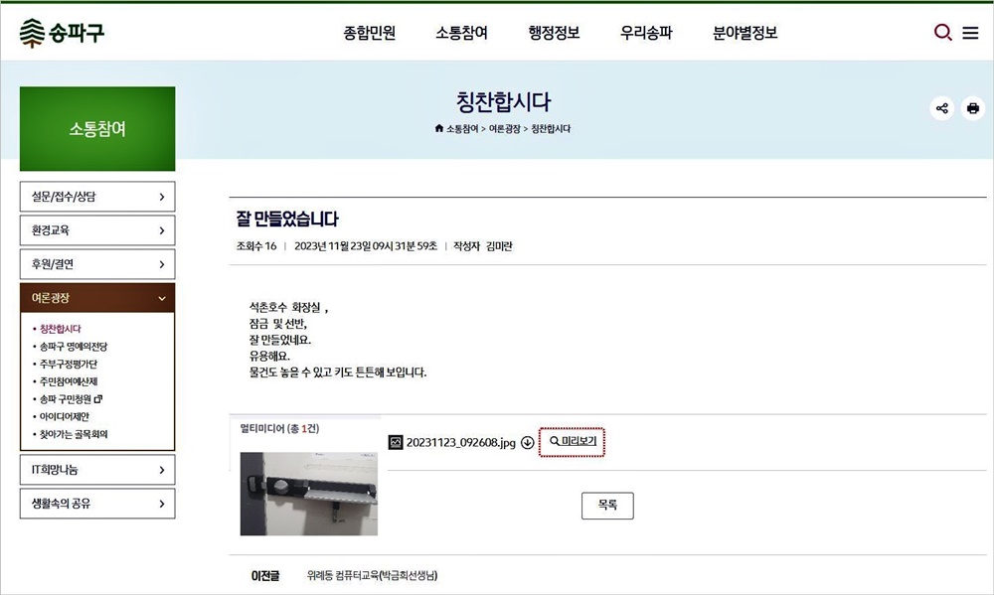Open the hamburger full menu icon

pyautogui.click(x=970, y=33)
